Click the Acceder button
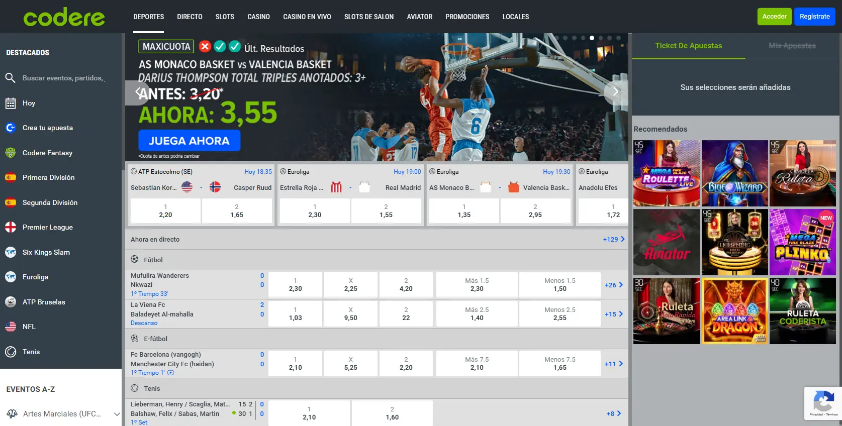Image resolution: width=842 pixels, height=426 pixels. point(774,17)
